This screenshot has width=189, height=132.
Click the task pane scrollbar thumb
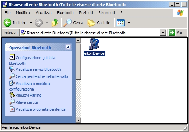(x=78, y=61)
